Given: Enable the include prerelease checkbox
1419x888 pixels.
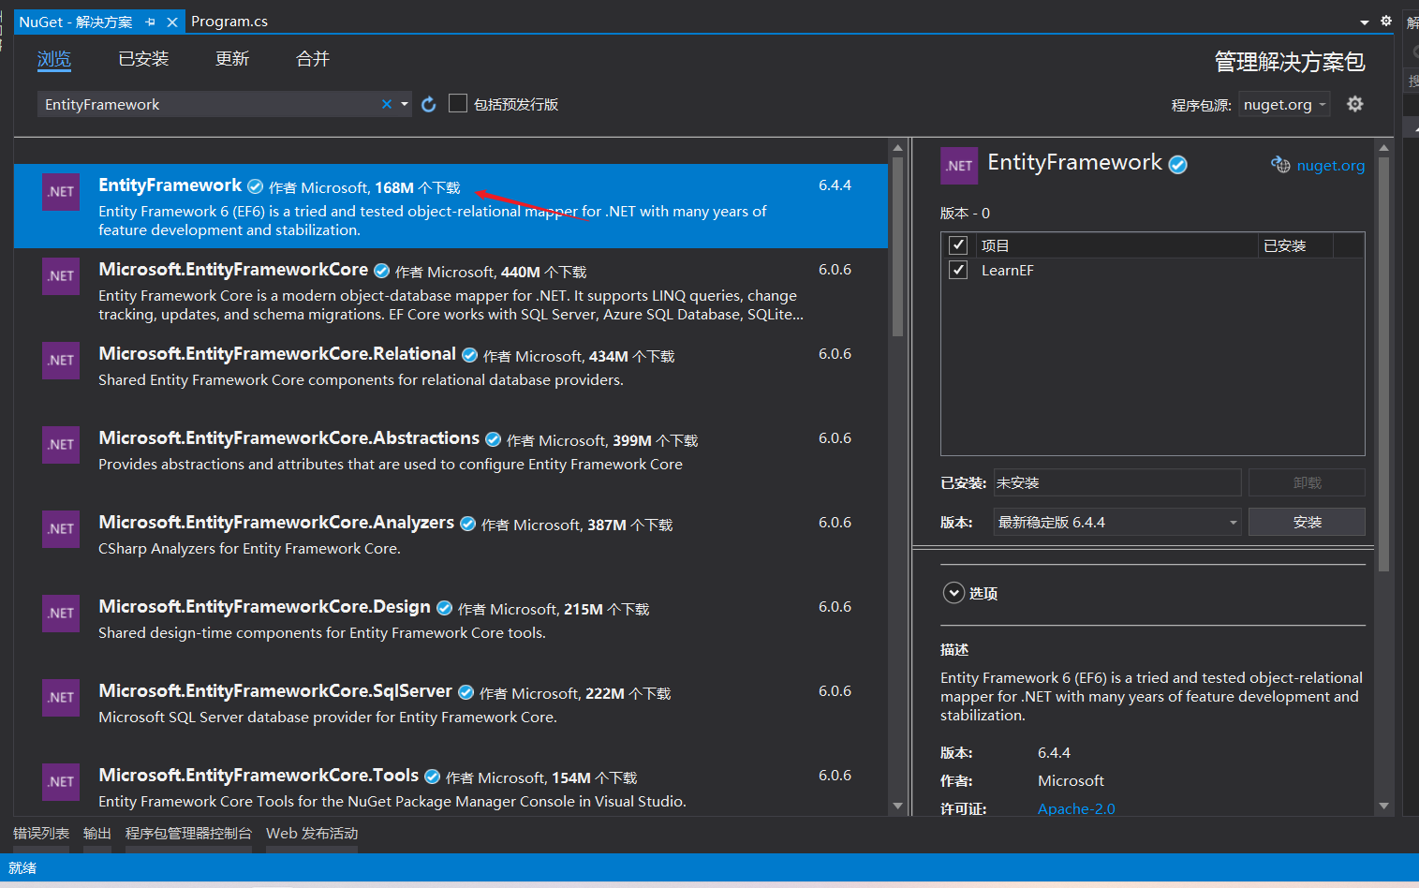Looking at the screenshot, I should [x=458, y=103].
